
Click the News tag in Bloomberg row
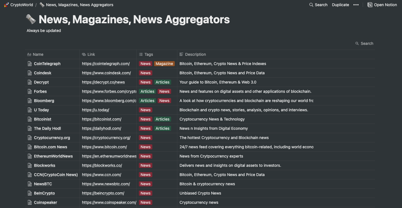click(x=164, y=101)
